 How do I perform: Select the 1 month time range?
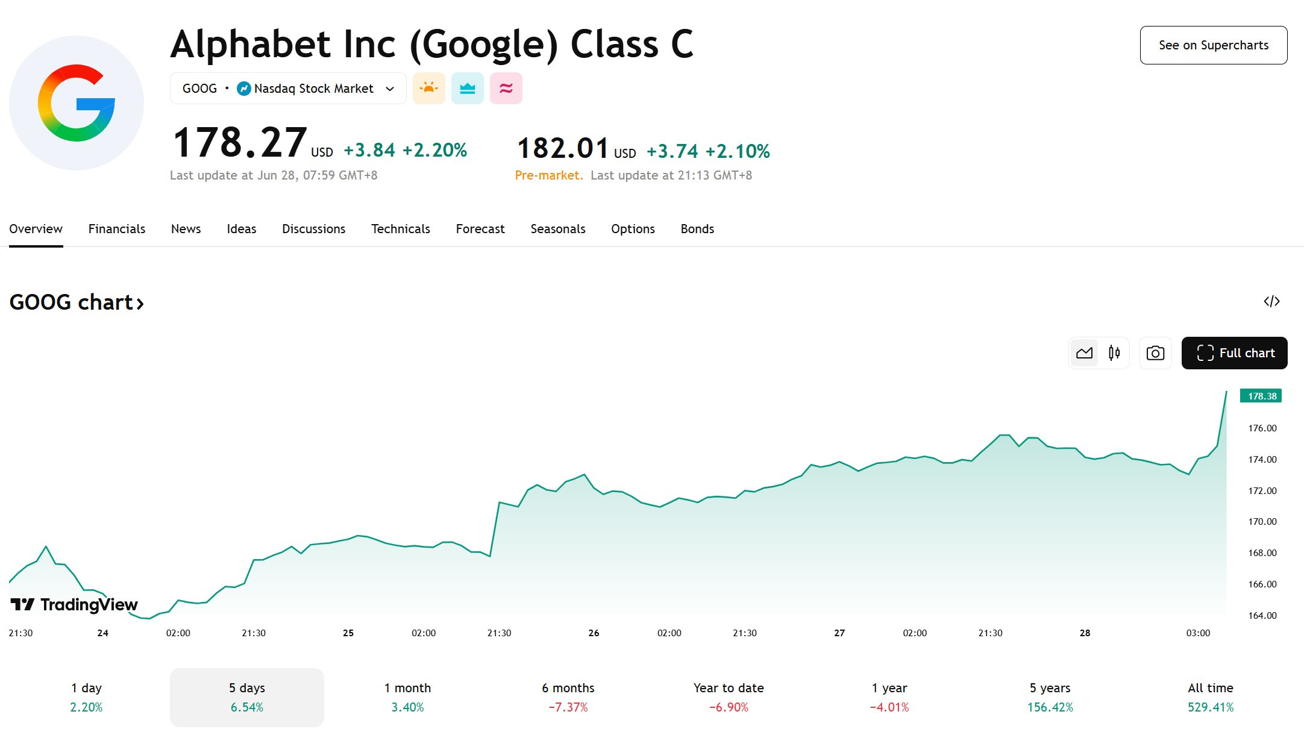click(x=408, y=697)
